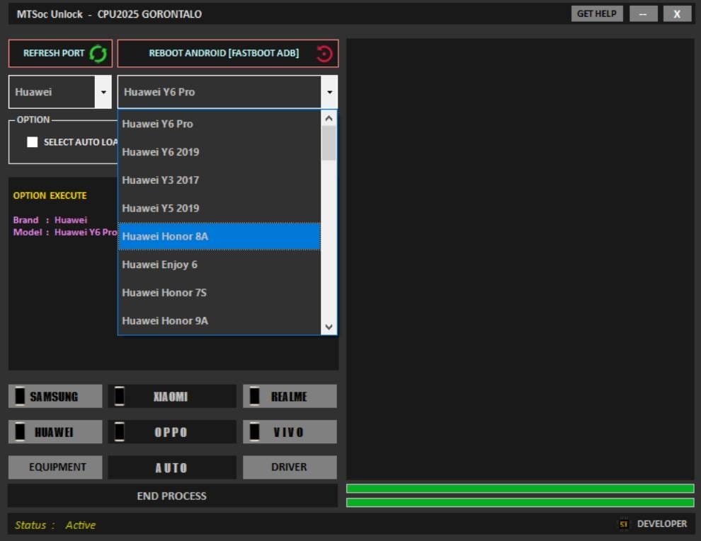
Task: Select the OPPO brand tool
Action: pyautogui.click(x=172, y=431)
